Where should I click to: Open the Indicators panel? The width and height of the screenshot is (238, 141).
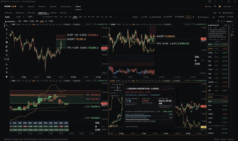(x=155, y=17)
